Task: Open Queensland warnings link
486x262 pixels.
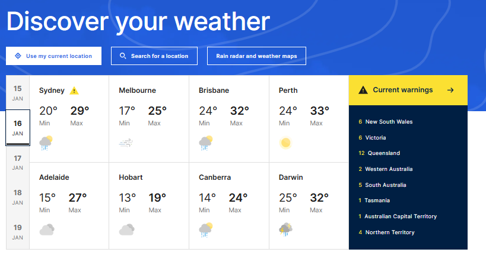Action: (382, 153)
